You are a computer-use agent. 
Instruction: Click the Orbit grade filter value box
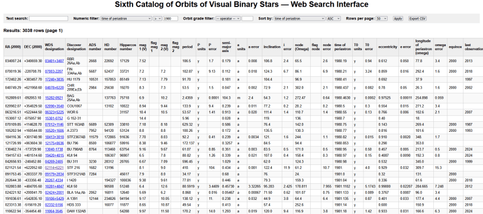click(247, 18)
